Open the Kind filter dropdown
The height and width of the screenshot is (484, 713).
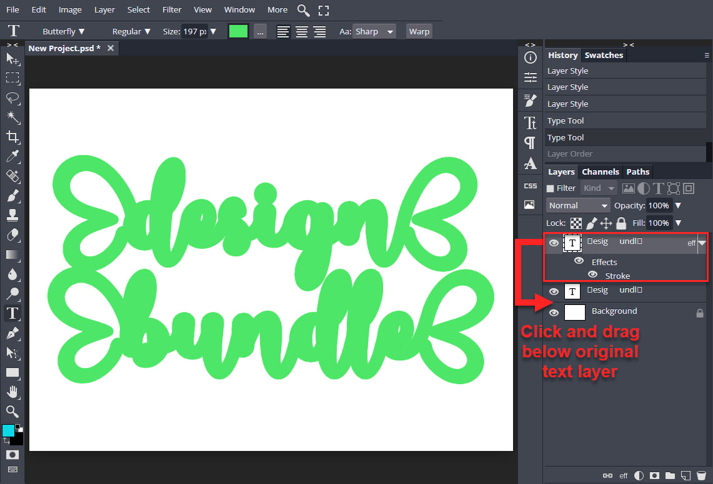click(599, 188)
